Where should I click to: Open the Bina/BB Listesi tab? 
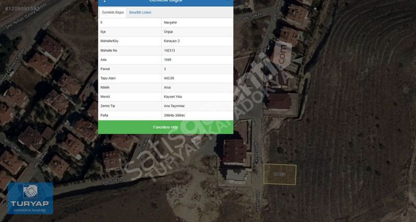(140, 12)
